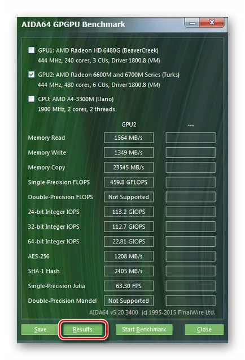Click the 64-bit Integer IOPS 22.81 GIOPS box
Image resolution: width=245 pixels, height=360 pixels.
129,241
